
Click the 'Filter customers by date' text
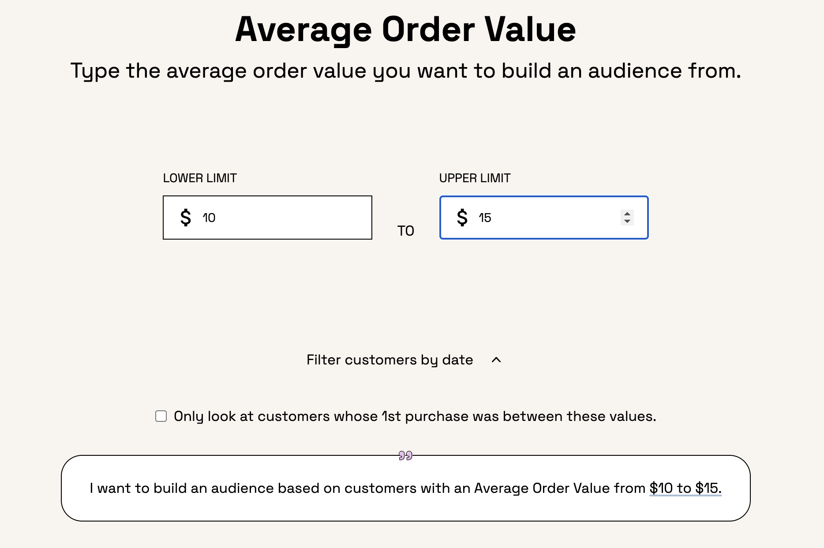(390, 360)
